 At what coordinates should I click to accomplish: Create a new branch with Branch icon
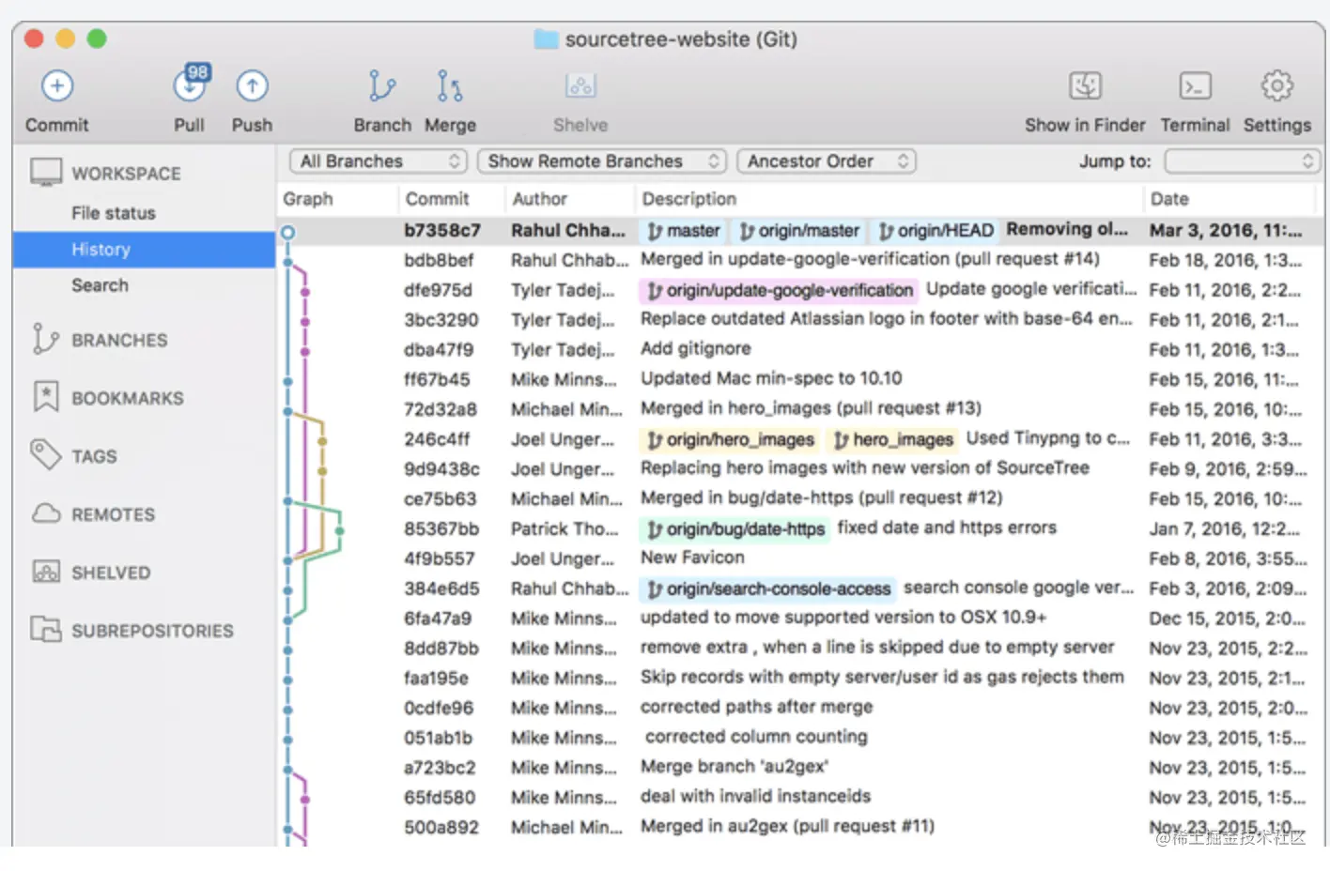(381, 86)
